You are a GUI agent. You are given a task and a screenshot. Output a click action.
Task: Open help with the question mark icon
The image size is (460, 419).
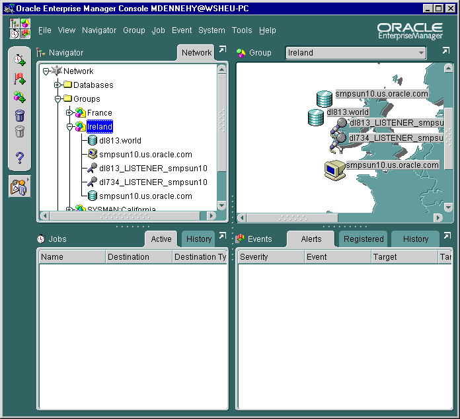(20, 157)
